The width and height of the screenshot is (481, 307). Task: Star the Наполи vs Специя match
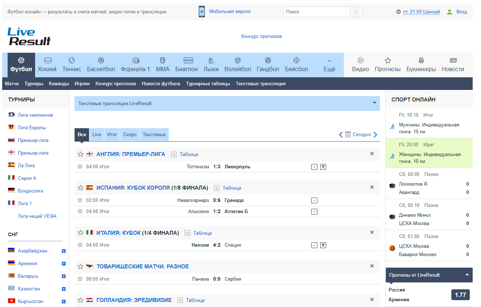point(80,245)
